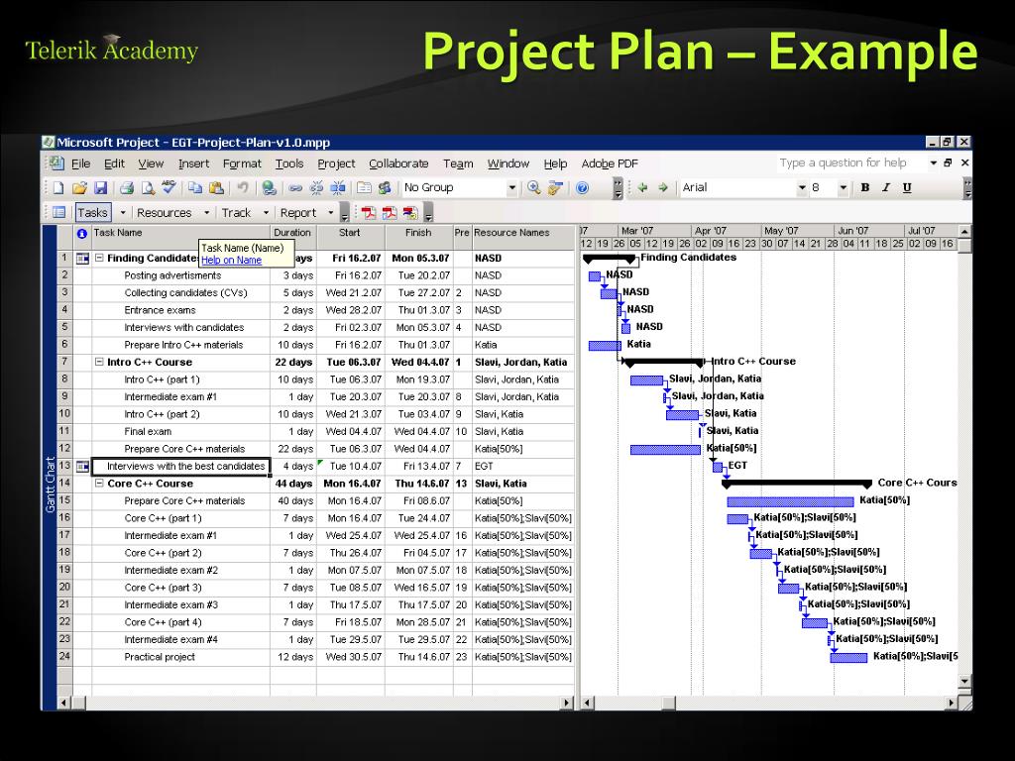Image resolution: width=1015 pixels, height=761 pixels.
Task: Click the Prepare Intro C++ materials Gantt bar
Action: coord(605,345)
